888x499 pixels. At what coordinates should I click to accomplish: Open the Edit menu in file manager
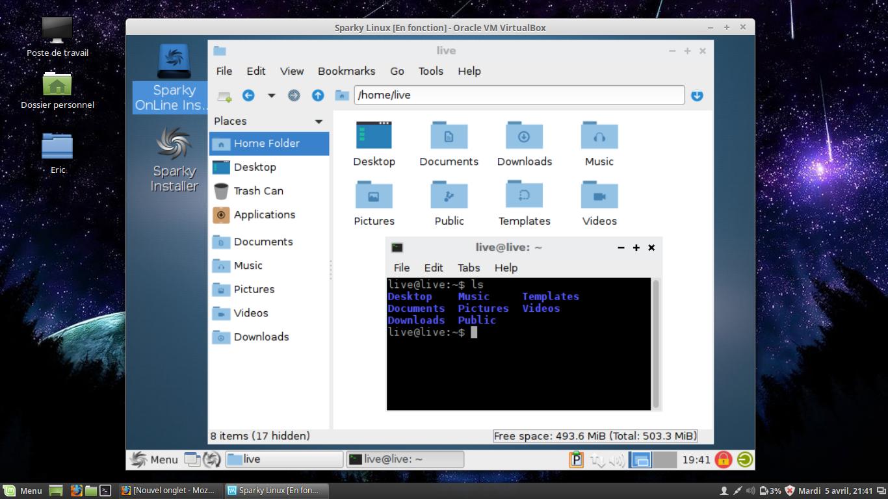255,71
